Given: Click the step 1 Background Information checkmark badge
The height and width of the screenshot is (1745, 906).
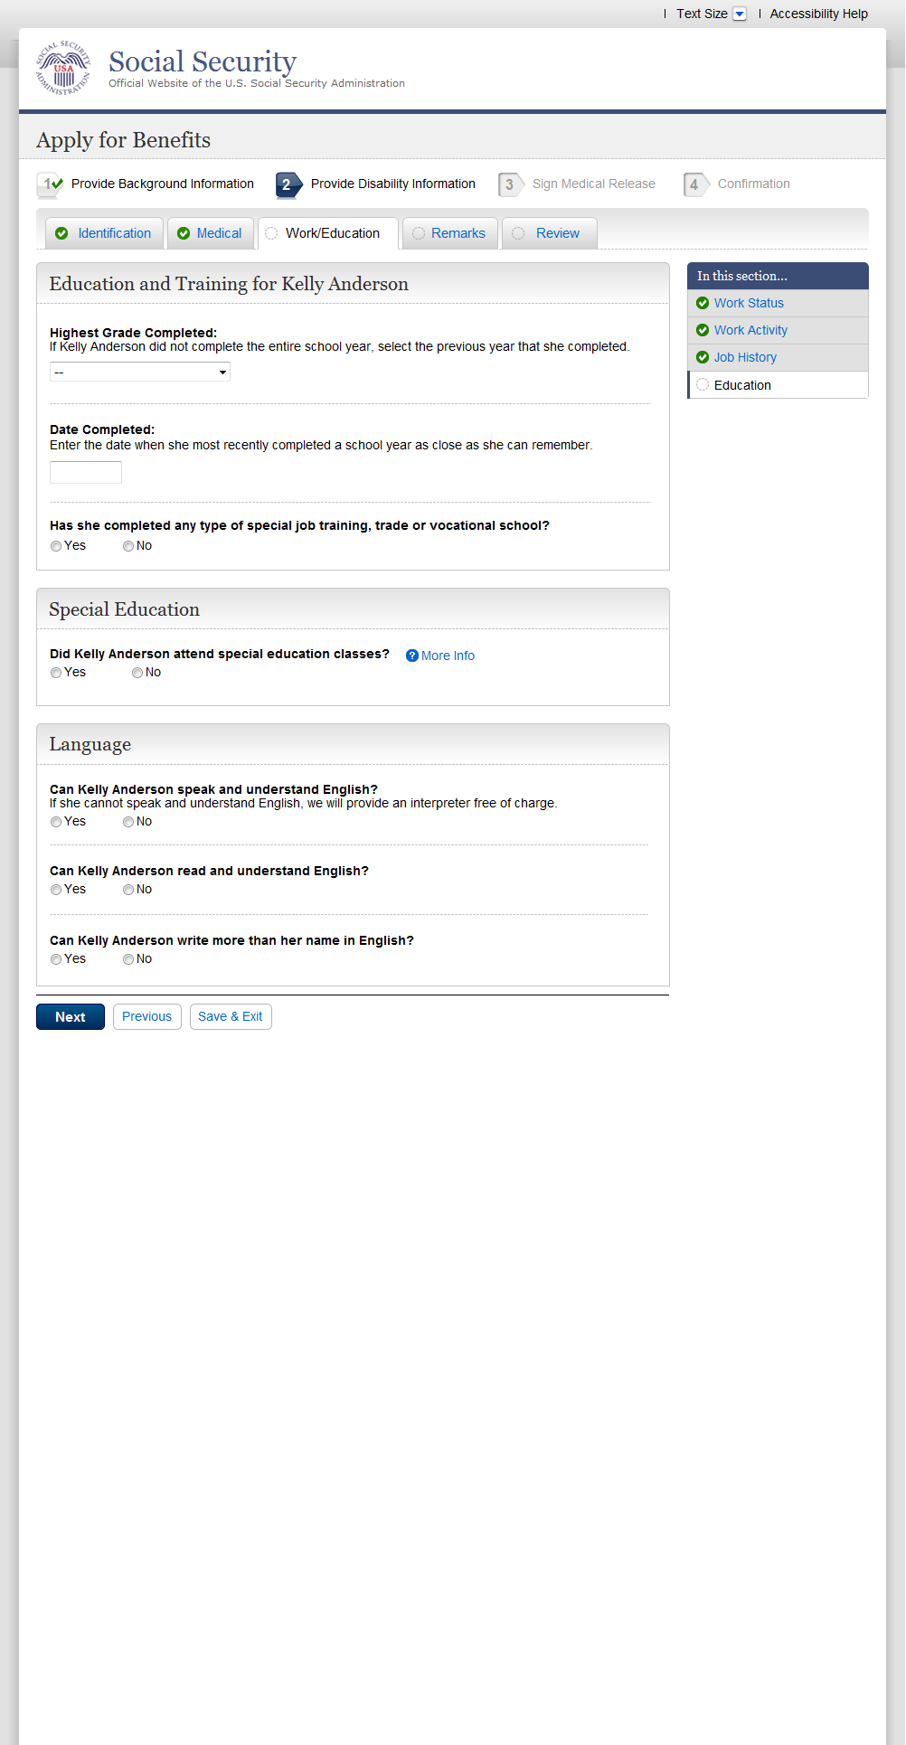Looking at the screenshot, I should pos(50,184).
